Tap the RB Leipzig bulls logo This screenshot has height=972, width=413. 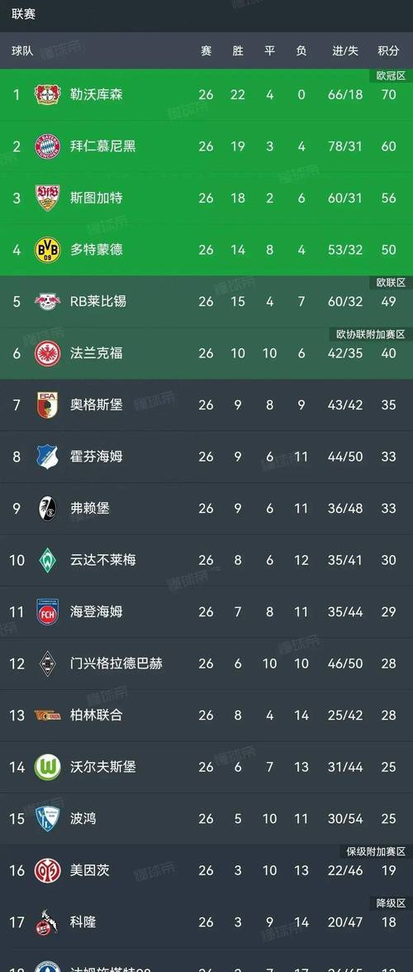pyautogui.click(x=47, y=301)
